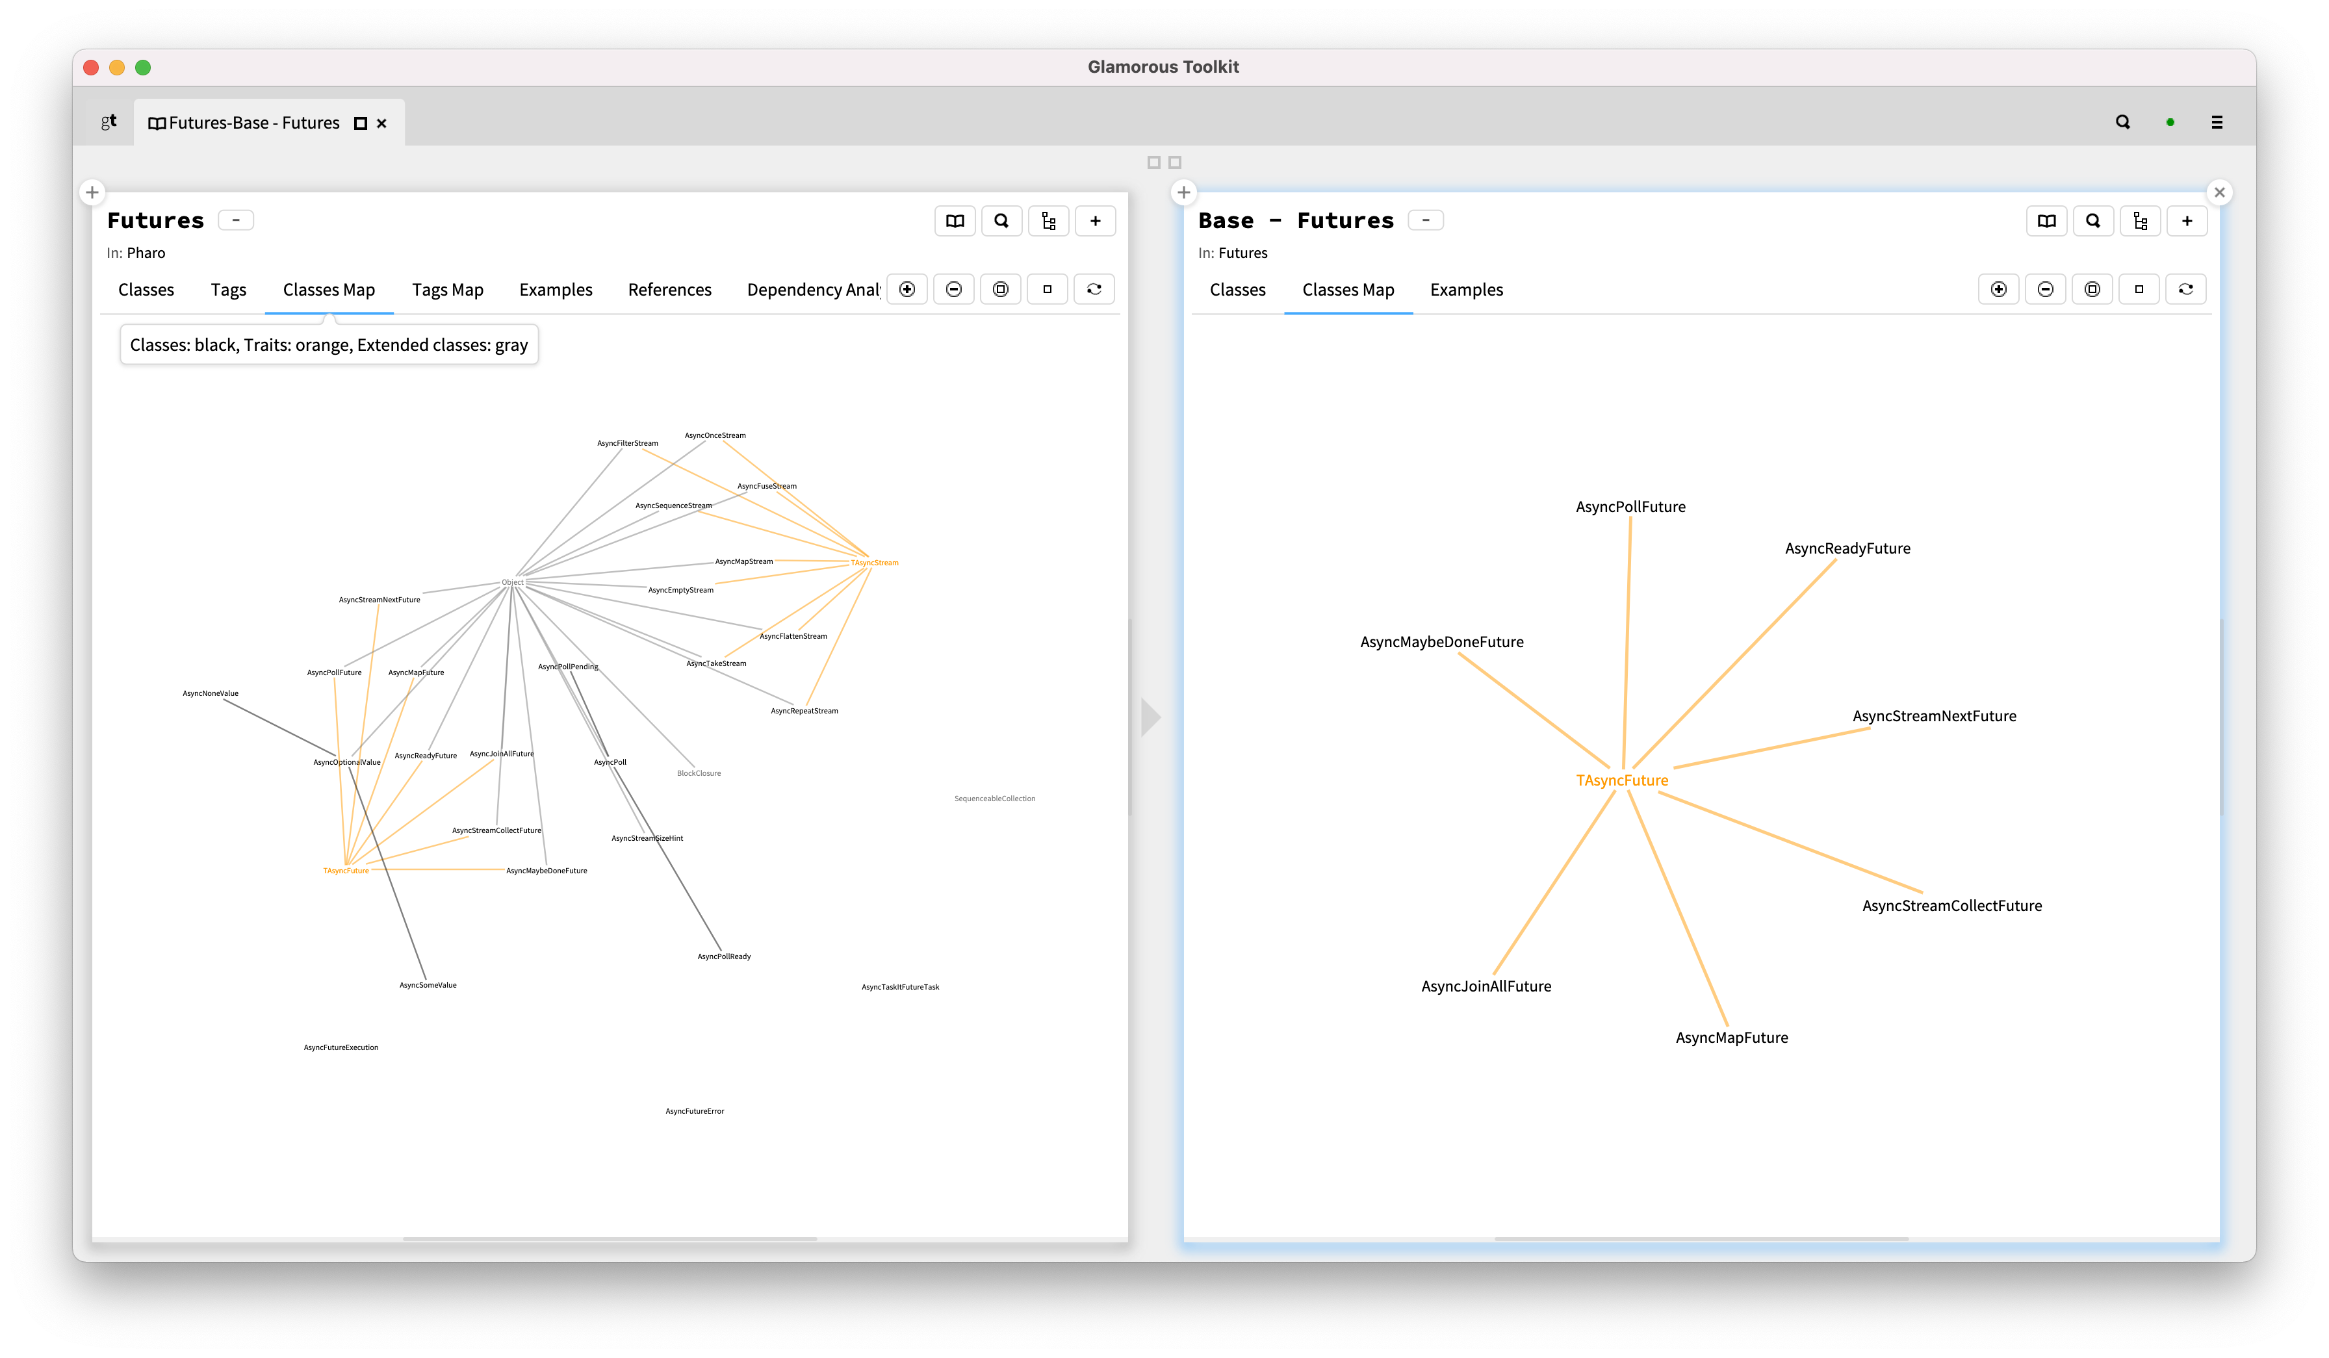Refresh the Futures classes map
This screenshot has height=1358, width=2329.
(1094, 288)
